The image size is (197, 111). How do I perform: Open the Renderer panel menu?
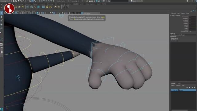tap(28, 11)
